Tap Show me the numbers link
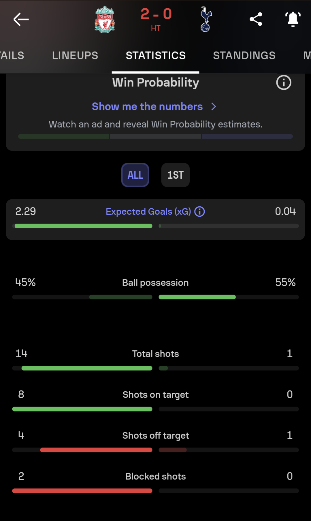The image size is (311, 521). pos(147,107)
